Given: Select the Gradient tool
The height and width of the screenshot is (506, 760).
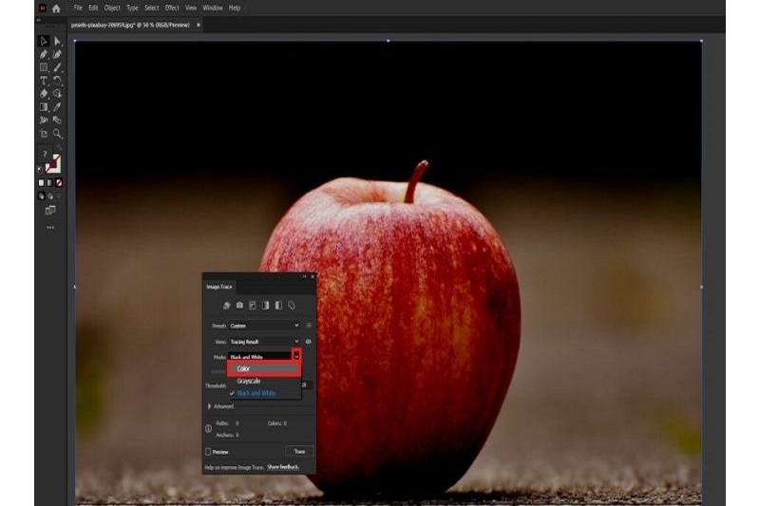Looking at the screenshot, I should (x=44, y=106).
